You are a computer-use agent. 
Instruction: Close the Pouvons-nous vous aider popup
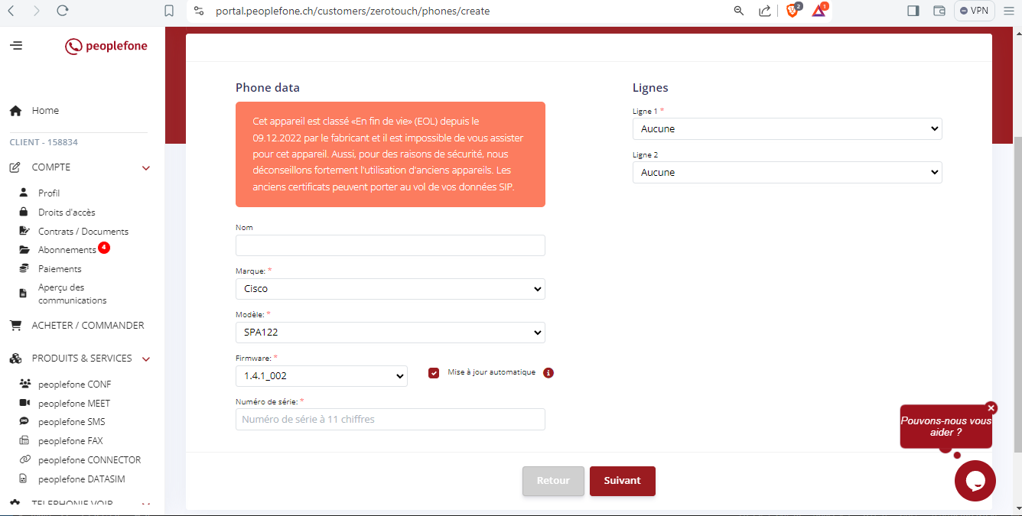point(991,408)
